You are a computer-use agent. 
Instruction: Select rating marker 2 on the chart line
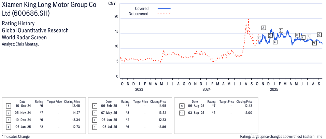(264, 28)
